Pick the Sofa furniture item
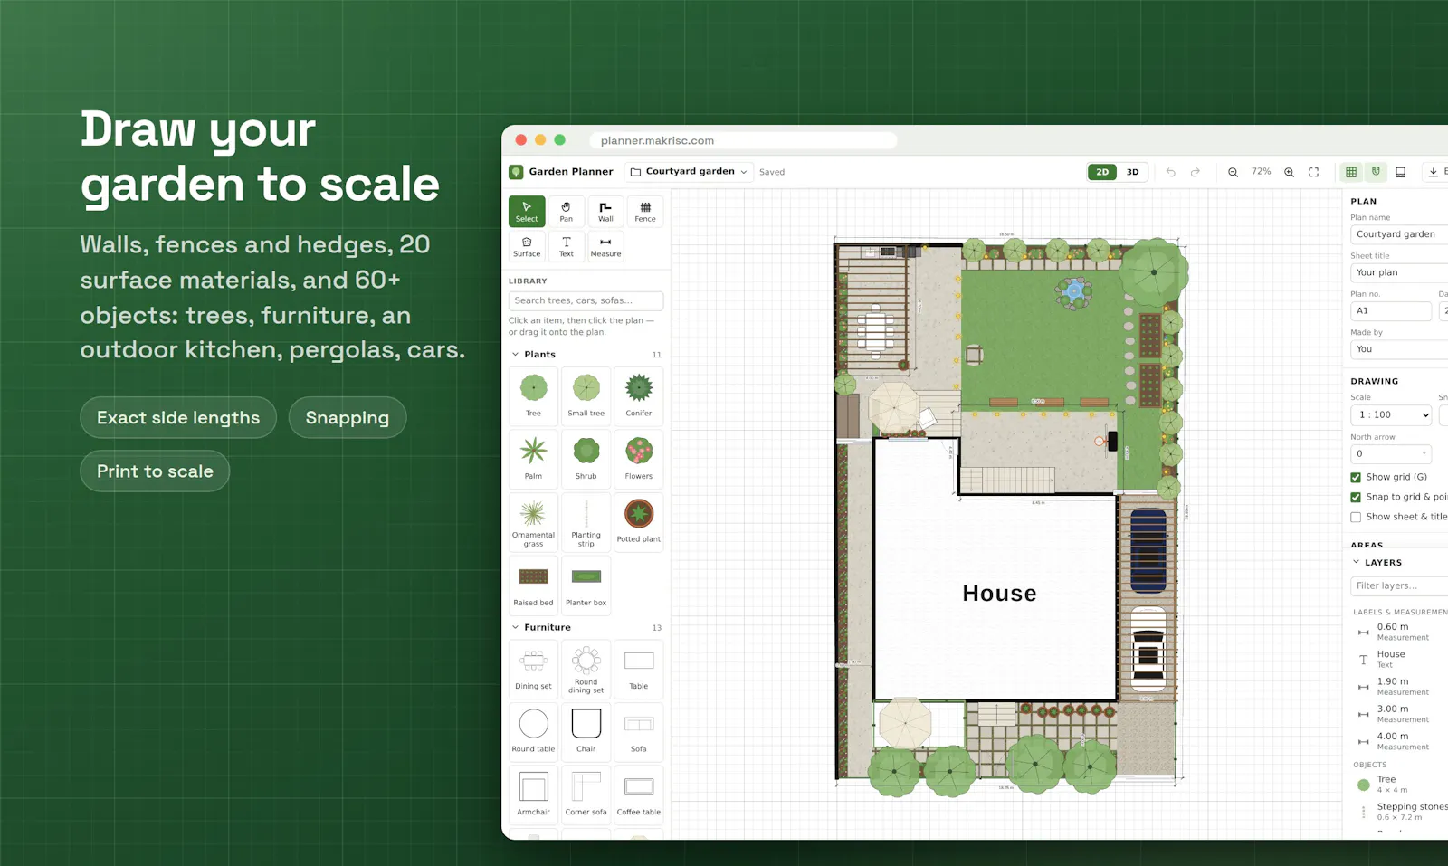The width and height of the screenshot is (1448, 866). point(639,731)
